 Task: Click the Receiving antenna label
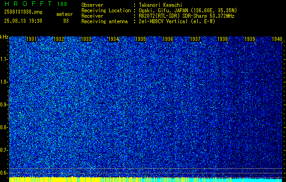coord(105,21)
